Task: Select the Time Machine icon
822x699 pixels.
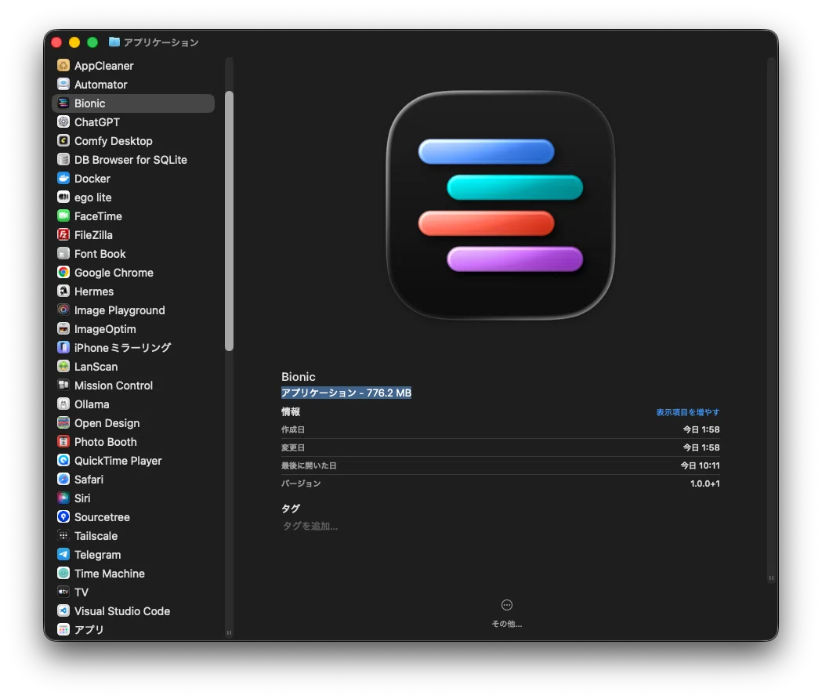Action: [x=63, y=573]
